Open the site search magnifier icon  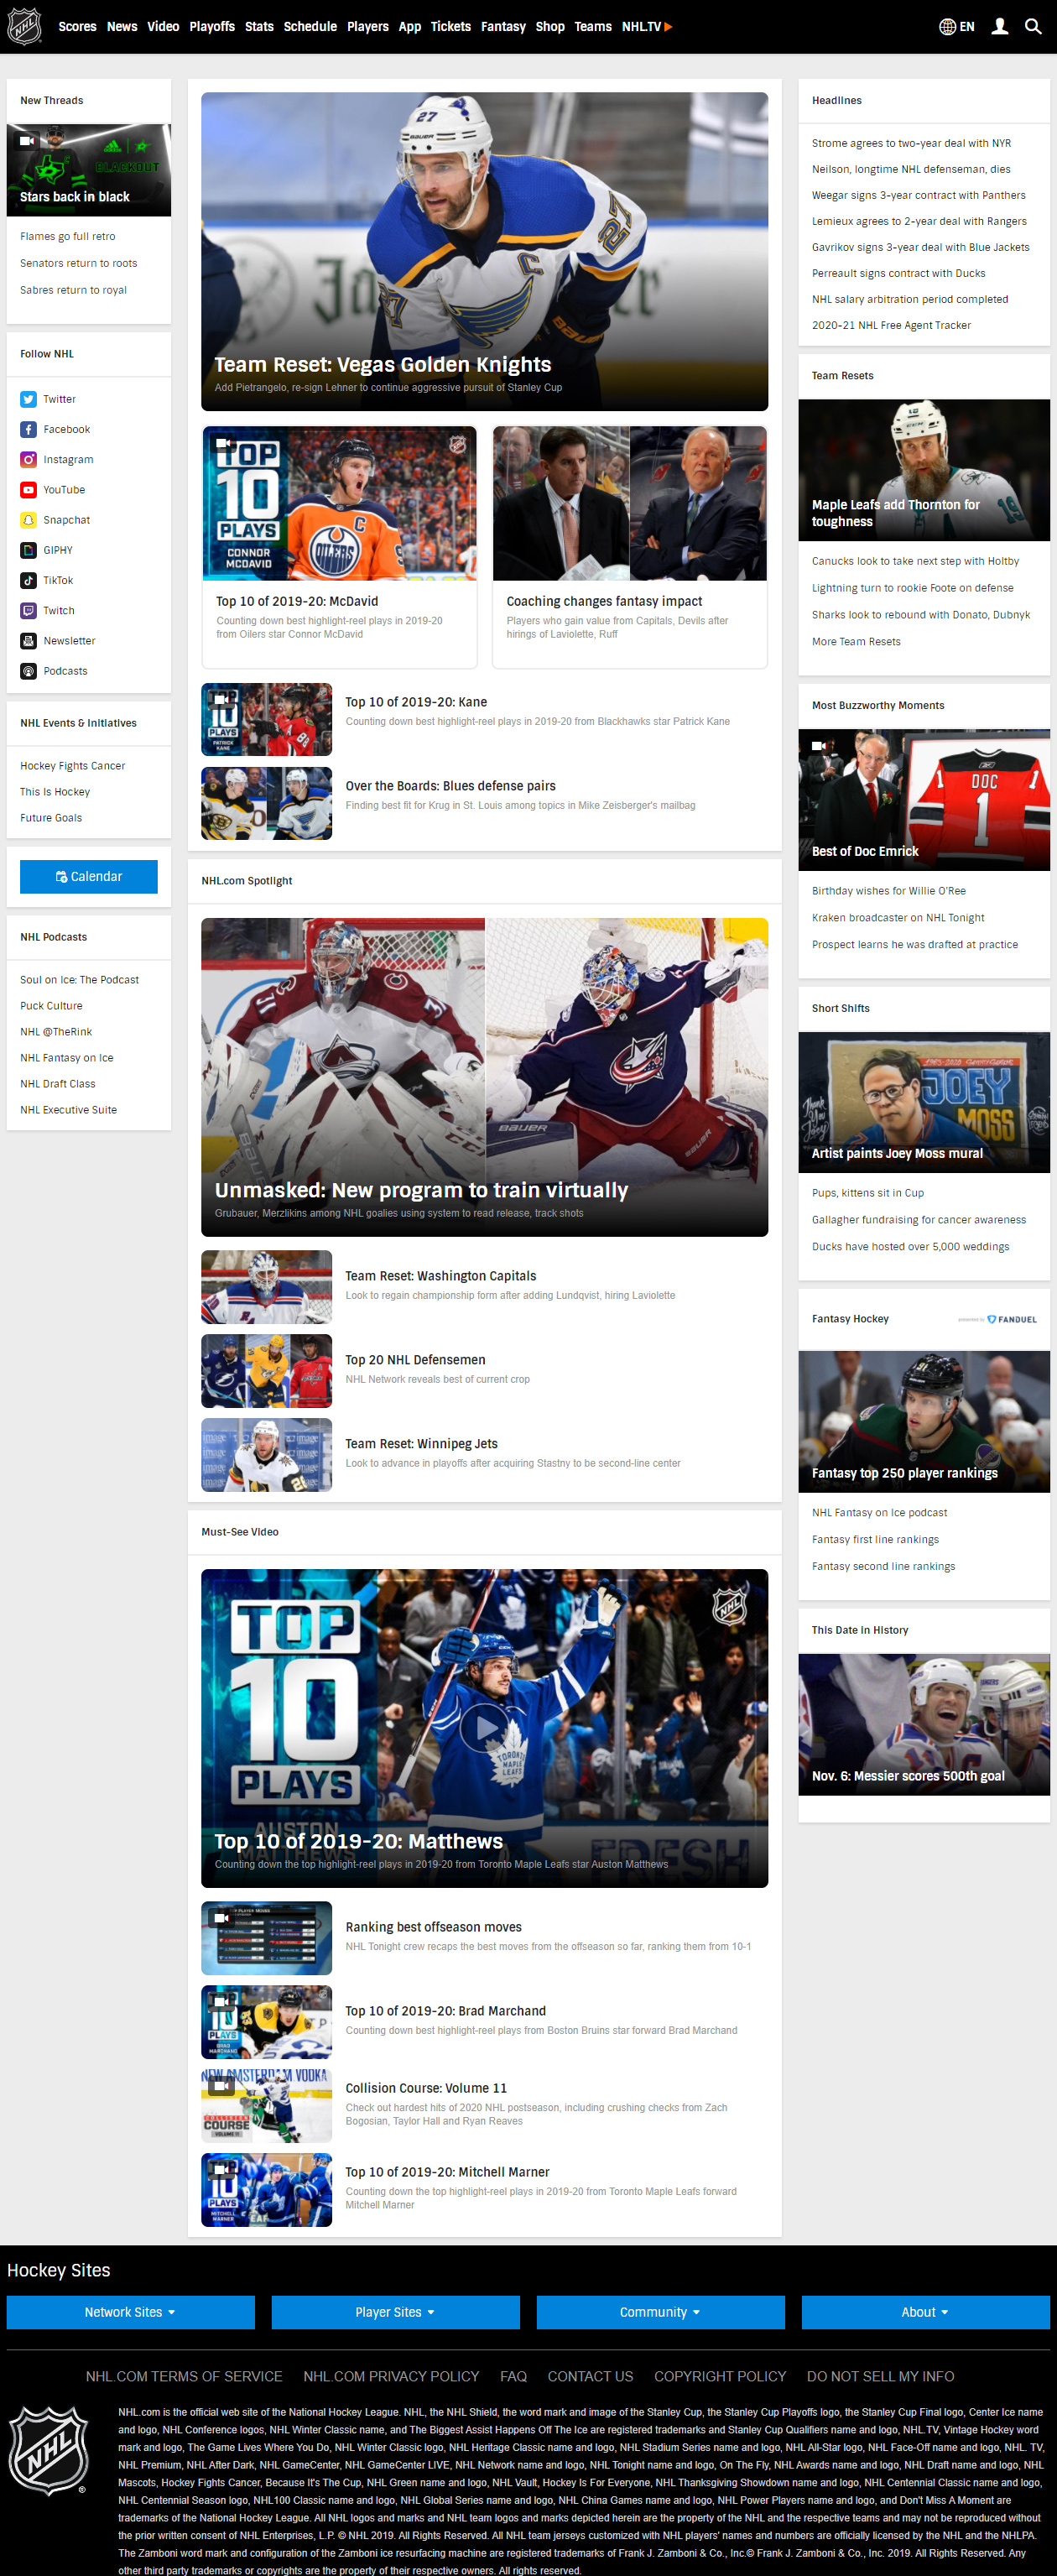coord(1033,27)
